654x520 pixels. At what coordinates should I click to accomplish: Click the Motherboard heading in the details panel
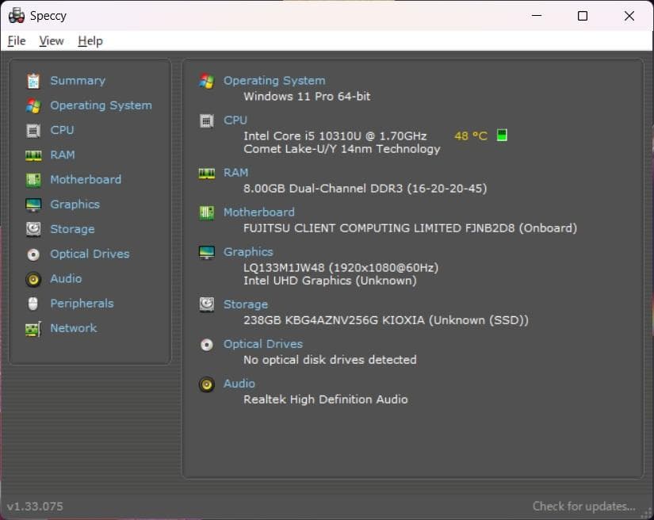pyautogui.click(x=258, y=212)
